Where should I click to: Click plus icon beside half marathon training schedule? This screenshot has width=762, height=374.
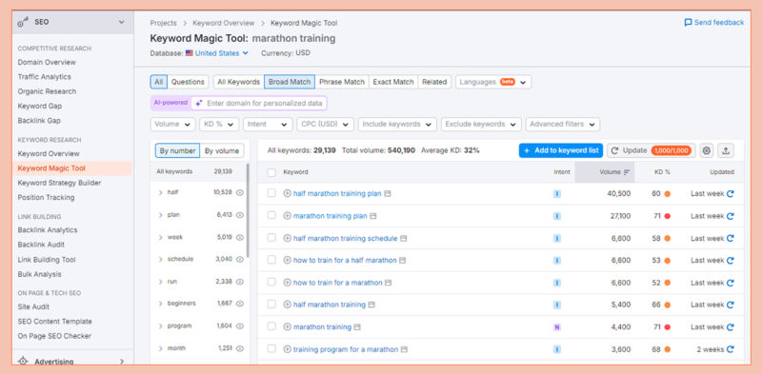pos(288,238)
